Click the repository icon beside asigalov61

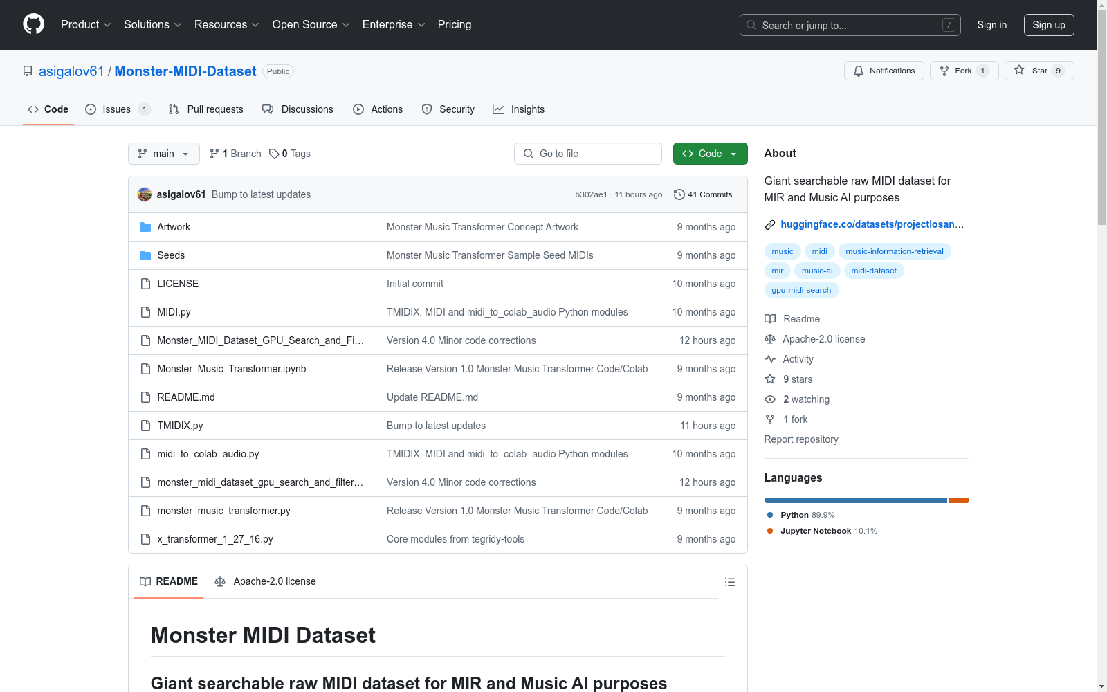(x=28, y=71)
